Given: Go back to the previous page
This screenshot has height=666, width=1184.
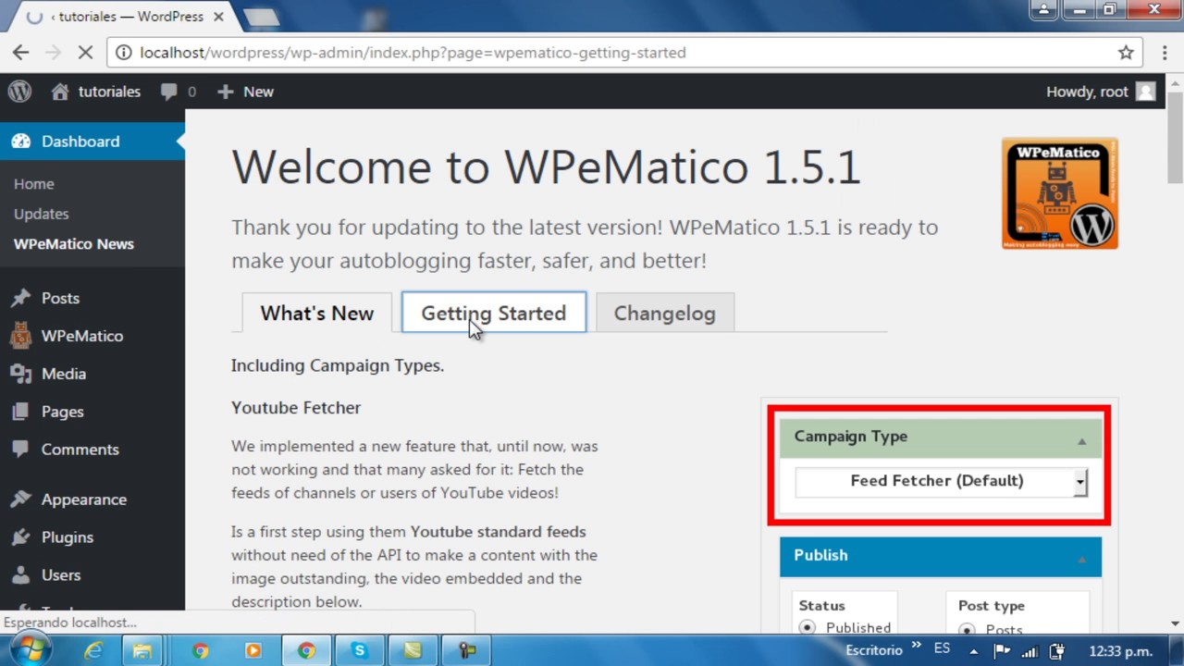Looking at the screenshot, I should [x=21, y=53].
